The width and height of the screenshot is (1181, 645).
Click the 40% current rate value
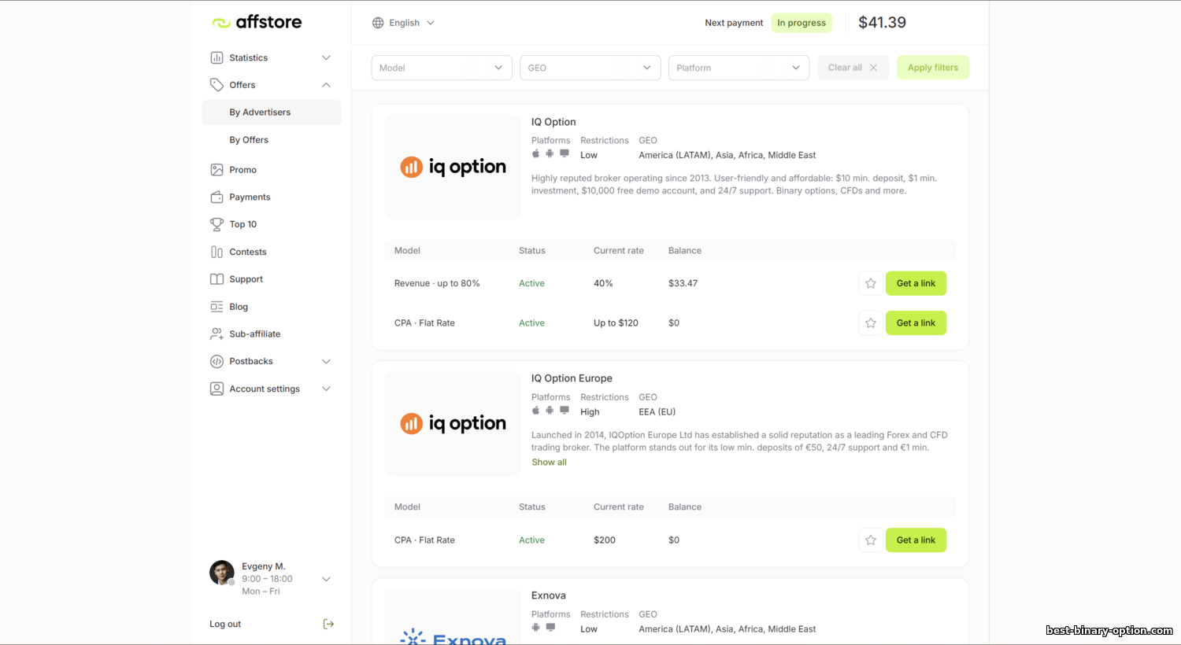pyautogui.click(x=603, y=283)
